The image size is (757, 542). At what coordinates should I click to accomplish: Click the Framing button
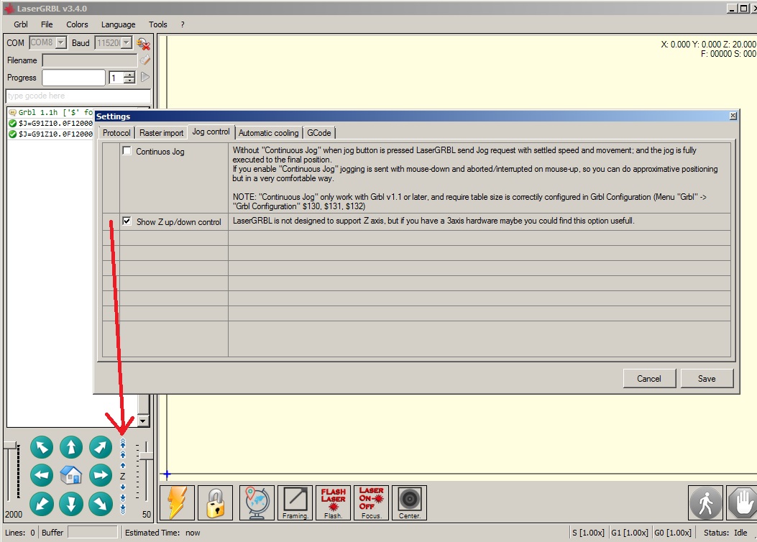coord(295,503)
